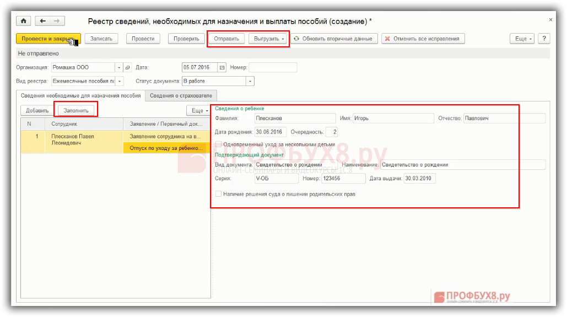Open the Организация record link icon
Viewport: 567px width, 317px height.
(x=128, y=67)
